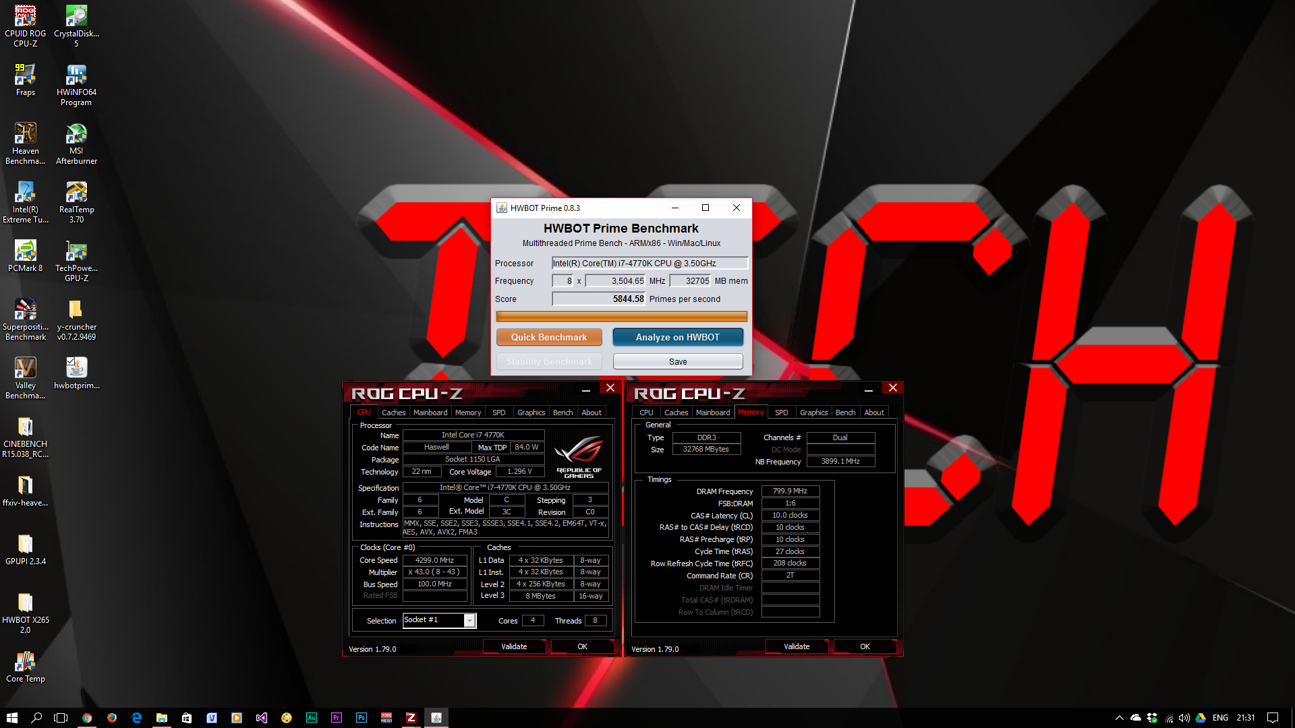Open Visual Studio from the taskbar

(262, 718)
